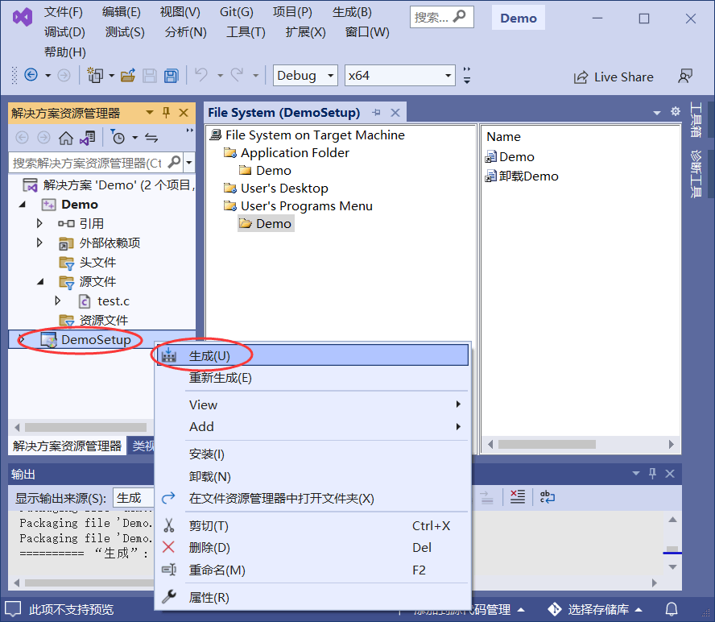The height and width of the screenshot is (622, 715).
Task: Select 卸载Demo shortcut in file list
Action: (x=528, y=176)
